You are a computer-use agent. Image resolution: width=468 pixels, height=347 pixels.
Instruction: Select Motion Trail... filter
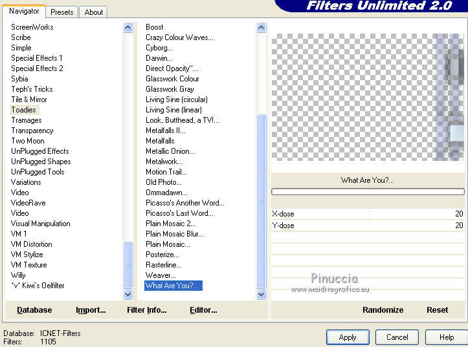tap(166, 172)
